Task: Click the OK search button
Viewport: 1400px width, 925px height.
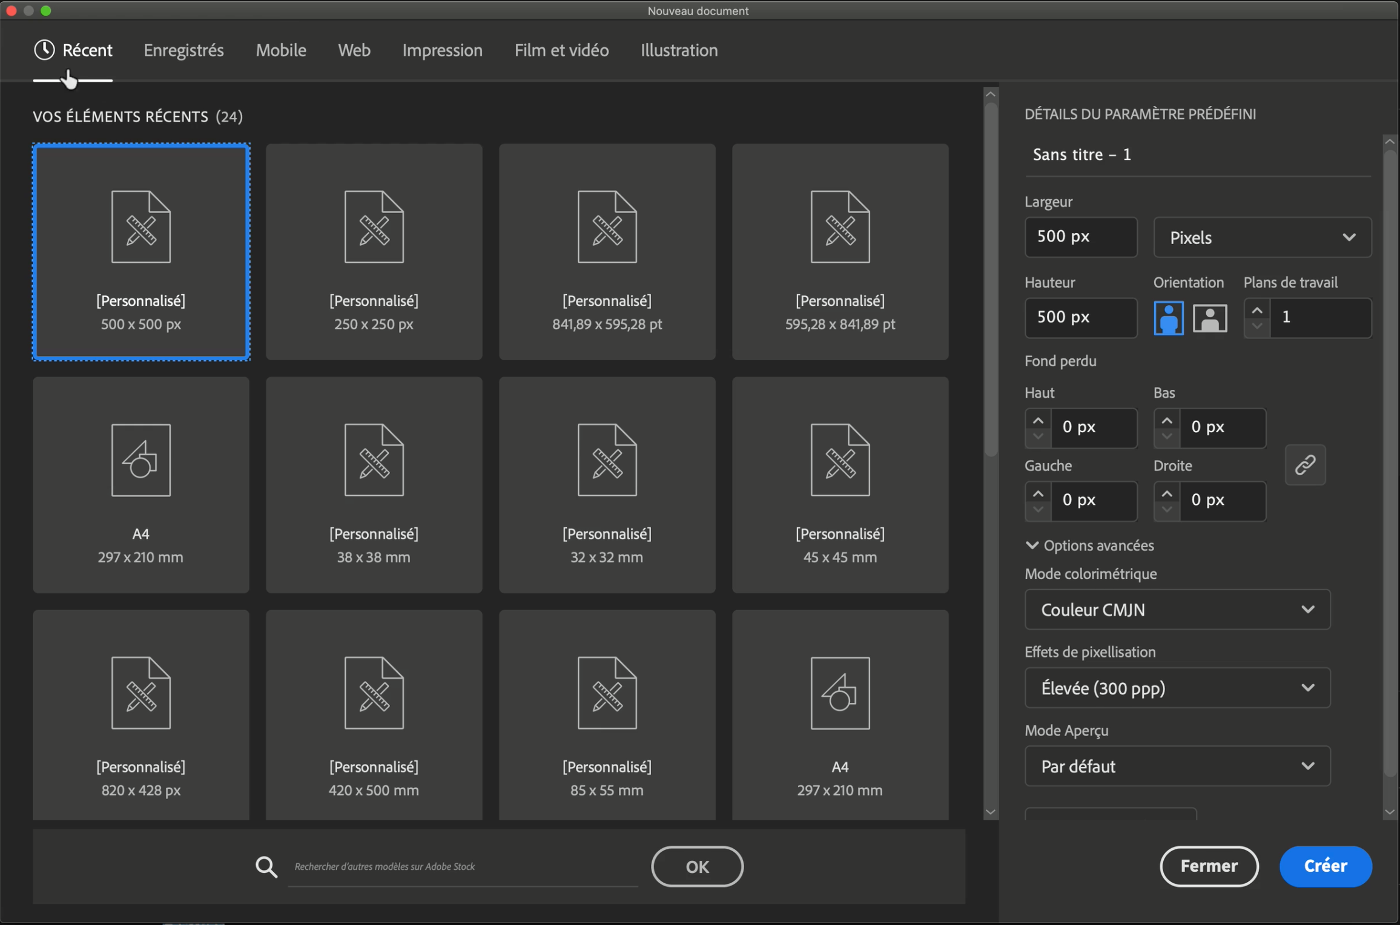Action: point(697,866)
